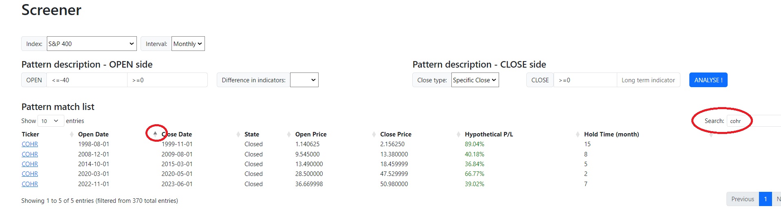
Task: Select page 1 in pagination
Action: (766, 199)
